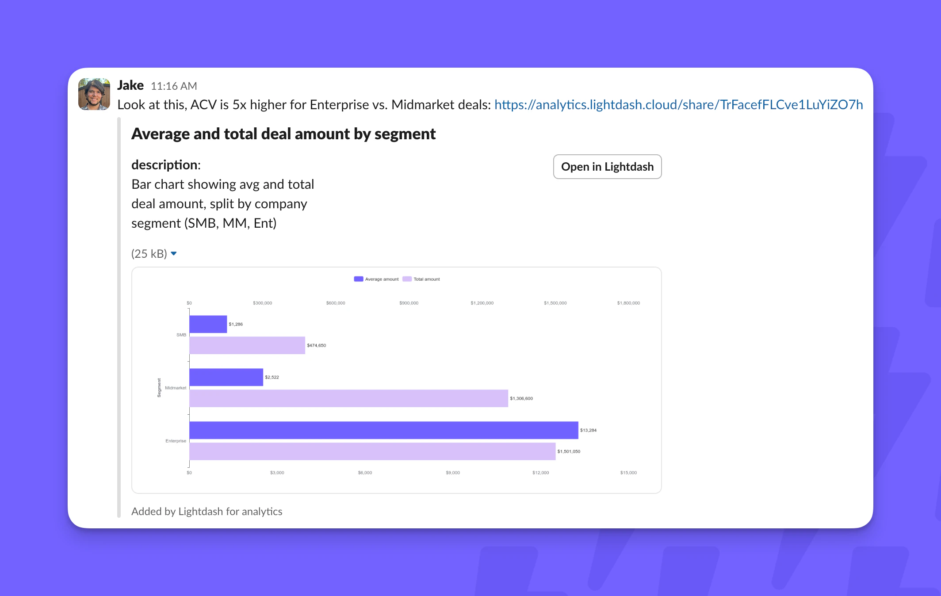Toggle Total amount legend swatch
The image size is (941, 596).
coord(407,279)
